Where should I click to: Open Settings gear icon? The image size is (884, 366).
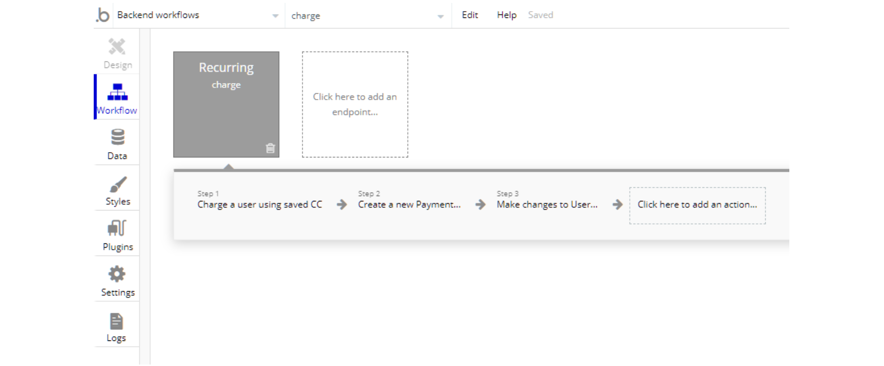117,274
